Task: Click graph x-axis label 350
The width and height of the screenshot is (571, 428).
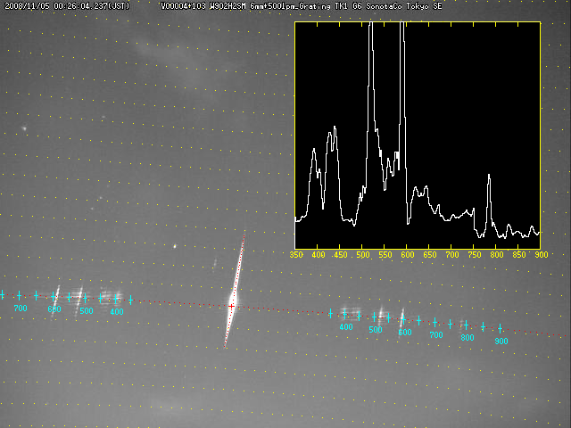Action: click(296, 255)
